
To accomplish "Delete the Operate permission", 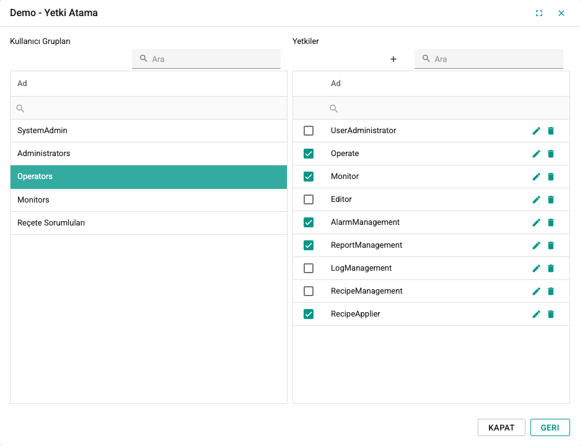I will point(551,154).
